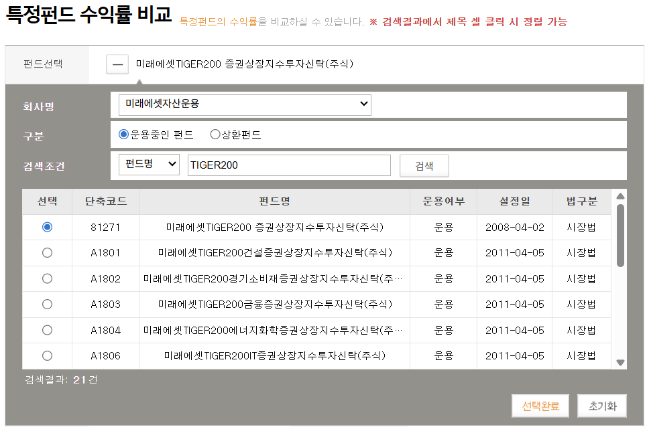647x427 pixels.
Task: Click scrollbar up arrow in results table
Action: [620, 196]
